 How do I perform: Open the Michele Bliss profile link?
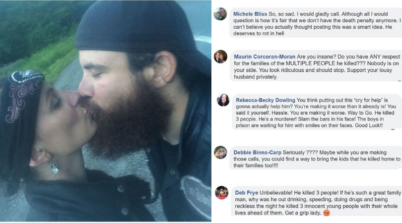point(250,14)
